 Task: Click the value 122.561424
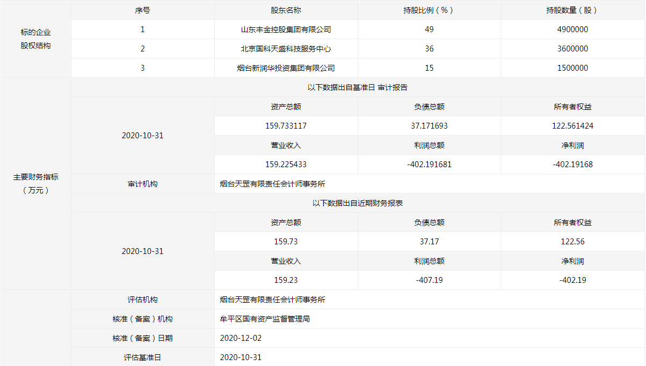pyautogui.click(x=573, y=126)
